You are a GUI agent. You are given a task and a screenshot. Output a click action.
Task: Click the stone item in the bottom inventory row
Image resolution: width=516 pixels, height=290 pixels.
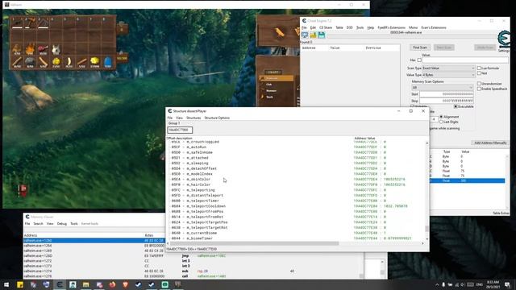(x=30, y=62)
